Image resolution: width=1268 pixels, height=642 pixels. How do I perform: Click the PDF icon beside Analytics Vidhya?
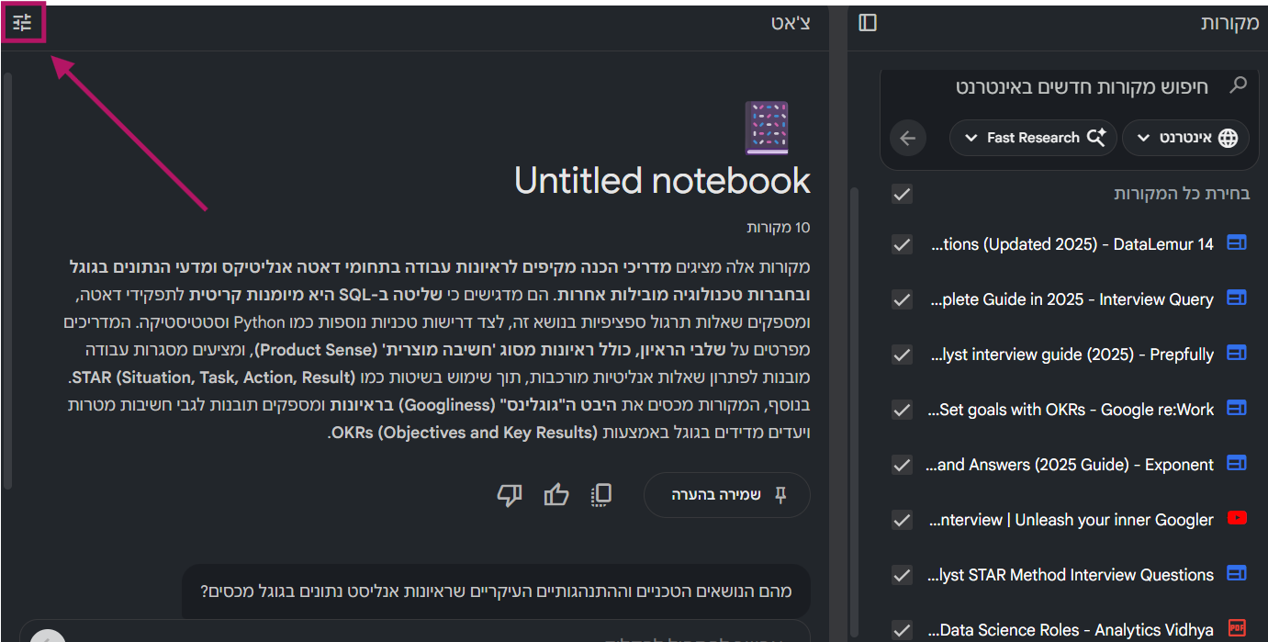tap(1237, 629)
